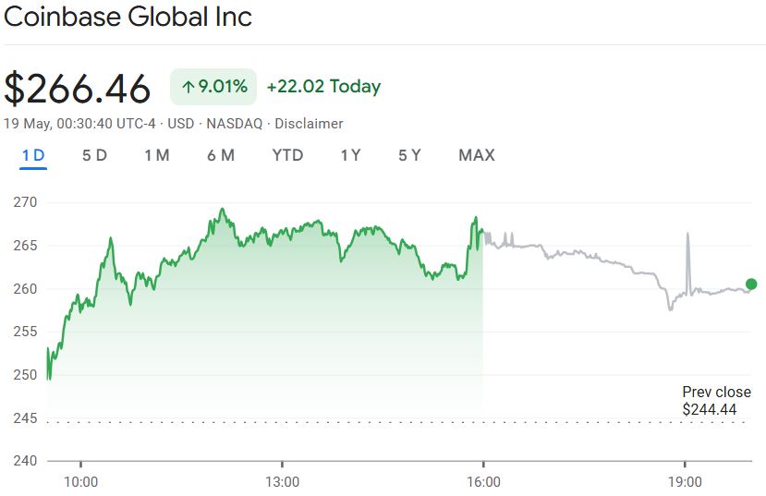The image size is (766, 496).
Task: Click the 19:00 time axis label
Action: [x=684, y=481]
